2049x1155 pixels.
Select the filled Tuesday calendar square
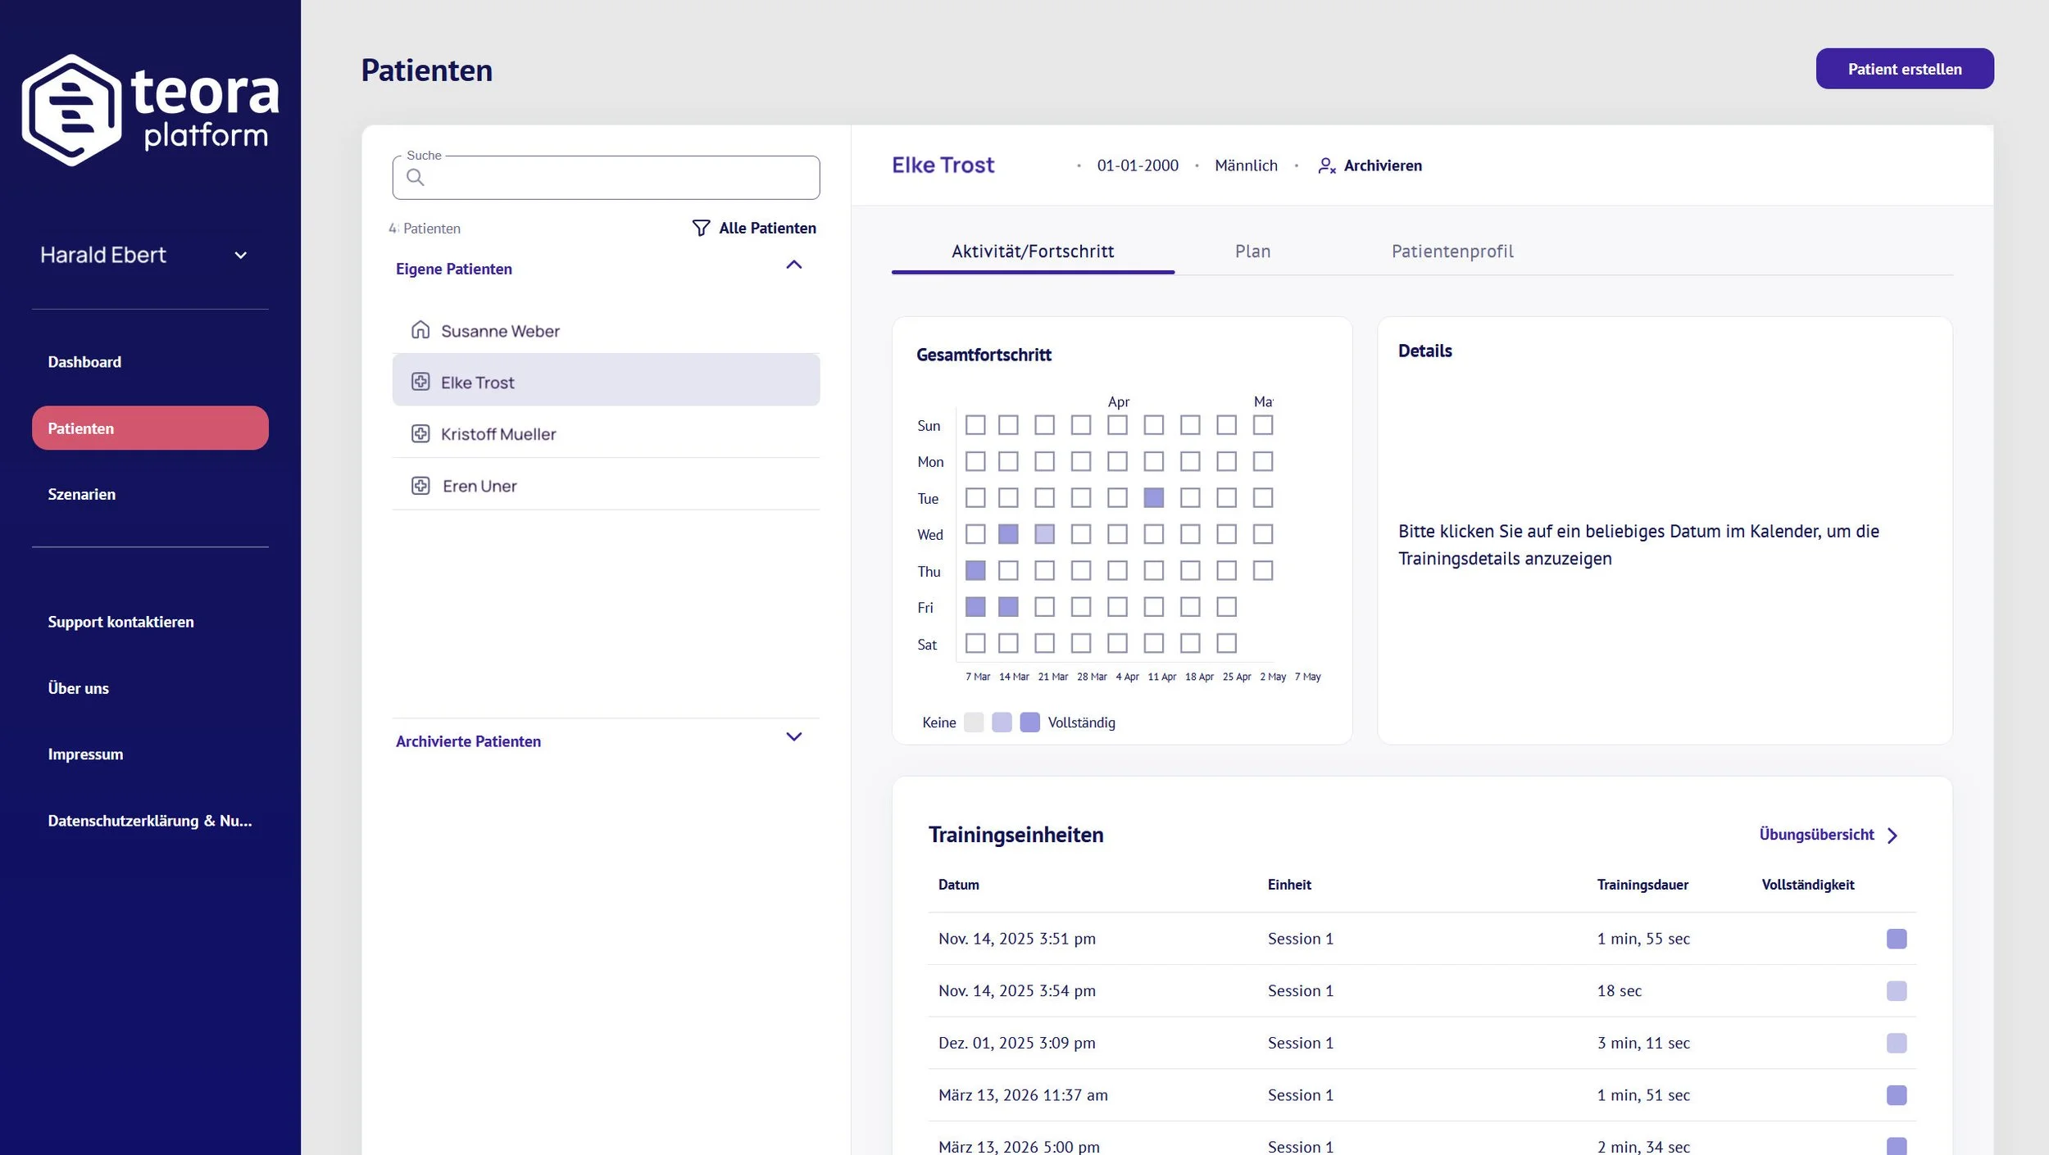1153,497
